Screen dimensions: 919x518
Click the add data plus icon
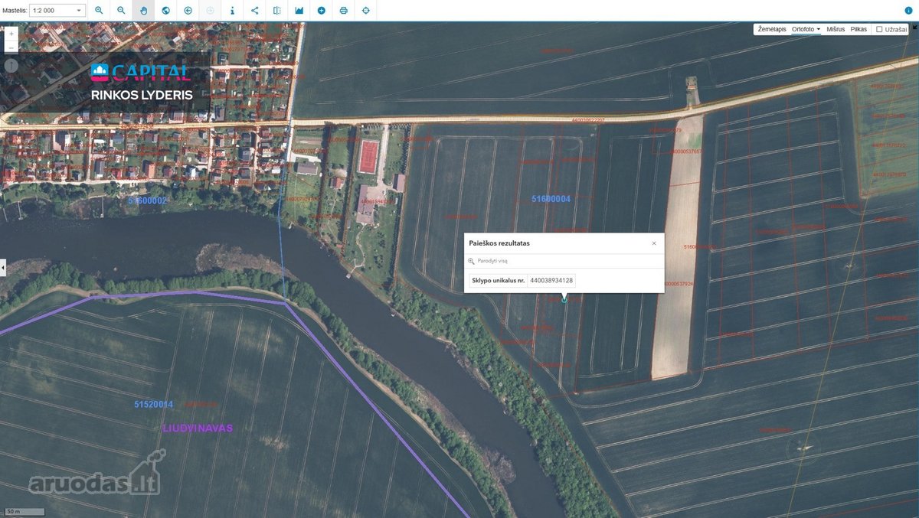click(322, 11)
